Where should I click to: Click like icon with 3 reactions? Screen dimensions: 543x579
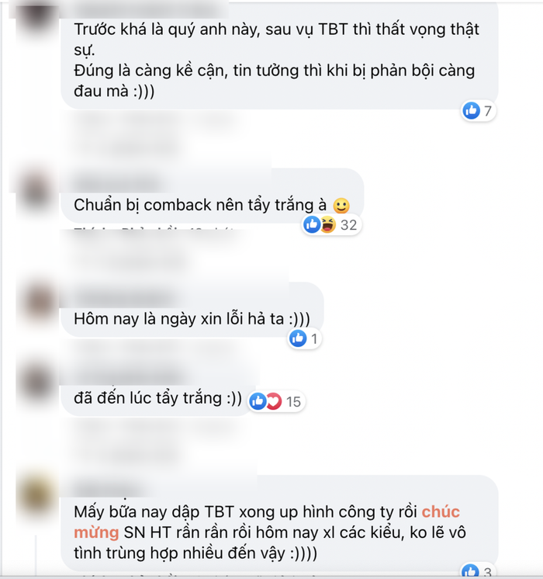470,571
